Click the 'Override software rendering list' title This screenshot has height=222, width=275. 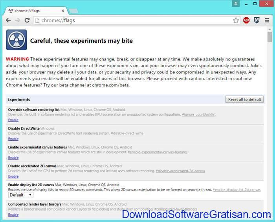[x=34, y=110]
